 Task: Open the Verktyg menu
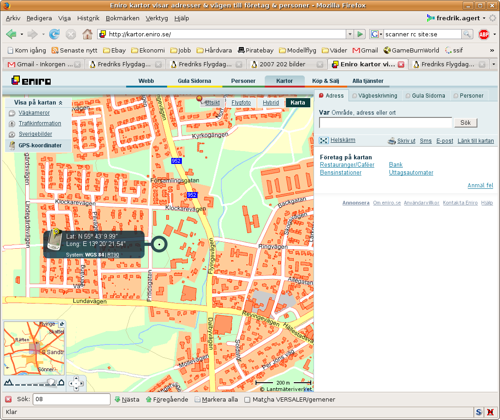[157, 18]
